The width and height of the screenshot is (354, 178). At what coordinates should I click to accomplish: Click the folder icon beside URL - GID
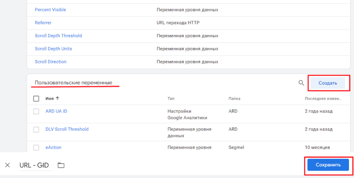(61, 165)
